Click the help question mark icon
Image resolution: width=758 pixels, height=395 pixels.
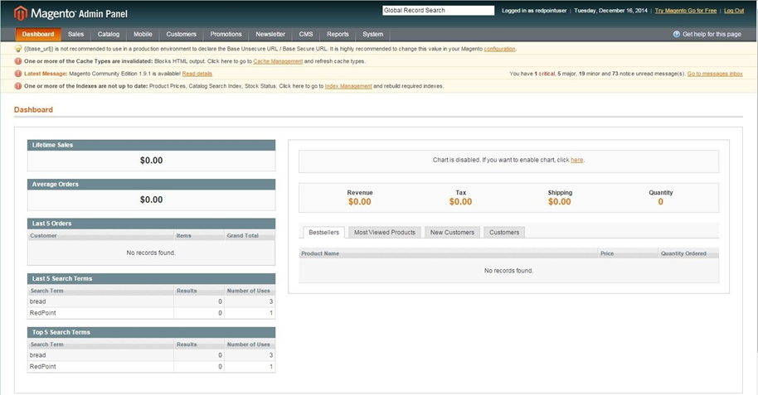[x=677, y=34]
